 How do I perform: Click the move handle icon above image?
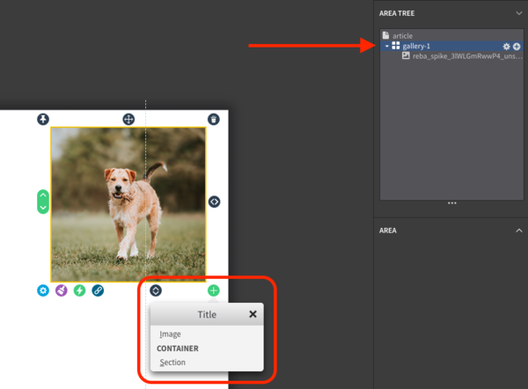[128, 119]
